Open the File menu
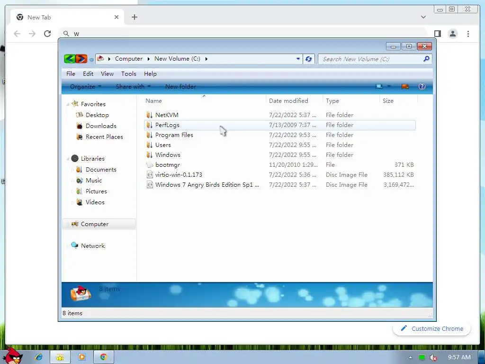 coord(71,73)
